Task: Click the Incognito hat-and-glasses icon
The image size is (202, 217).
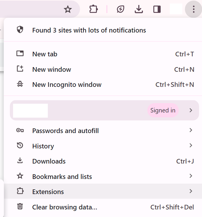Action: (x=20, y=84)
